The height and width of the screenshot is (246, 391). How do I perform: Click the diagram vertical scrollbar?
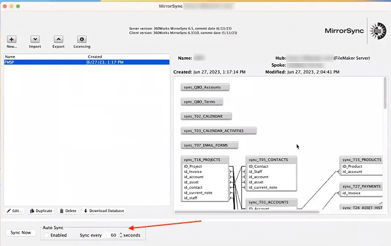pos(385,93)
